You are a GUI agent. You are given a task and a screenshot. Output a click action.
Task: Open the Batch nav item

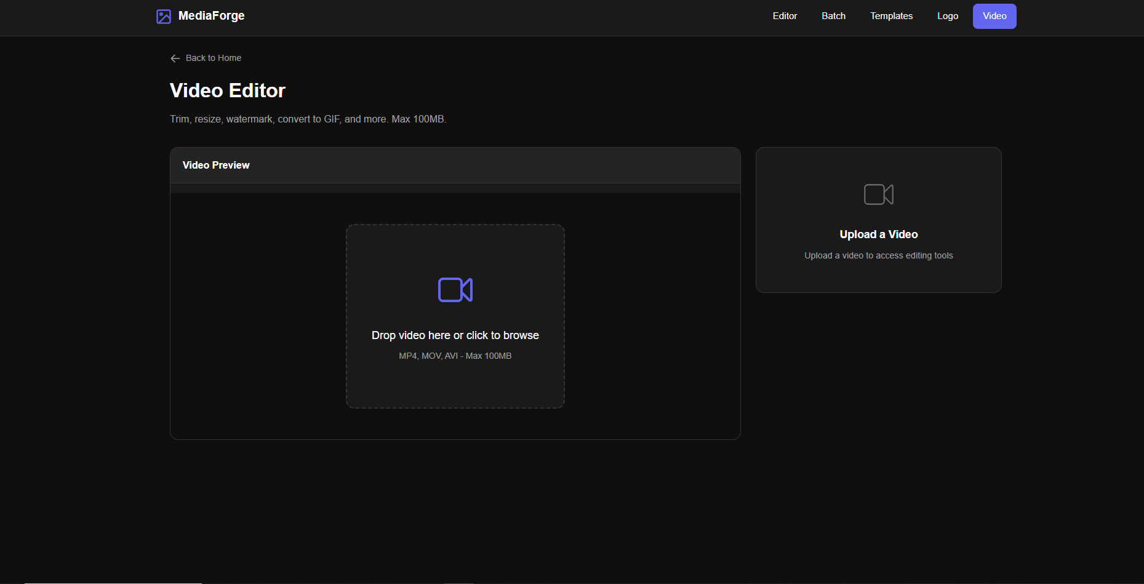[x=833, y=16]
